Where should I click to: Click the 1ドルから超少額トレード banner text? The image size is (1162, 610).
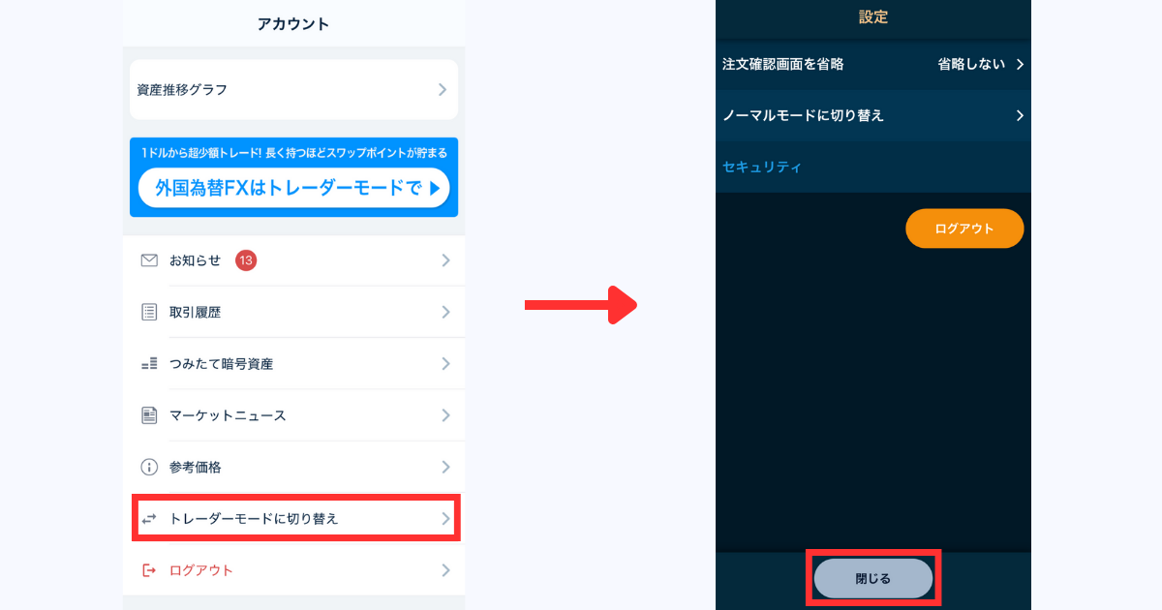click(x=293, y=152)
